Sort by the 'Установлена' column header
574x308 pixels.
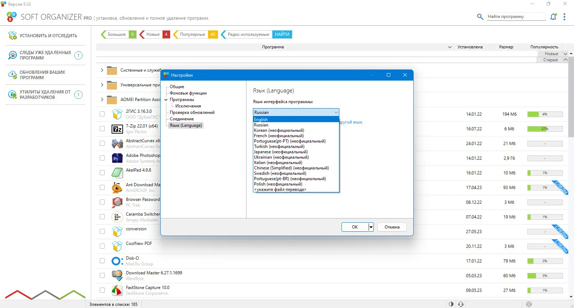470,47
